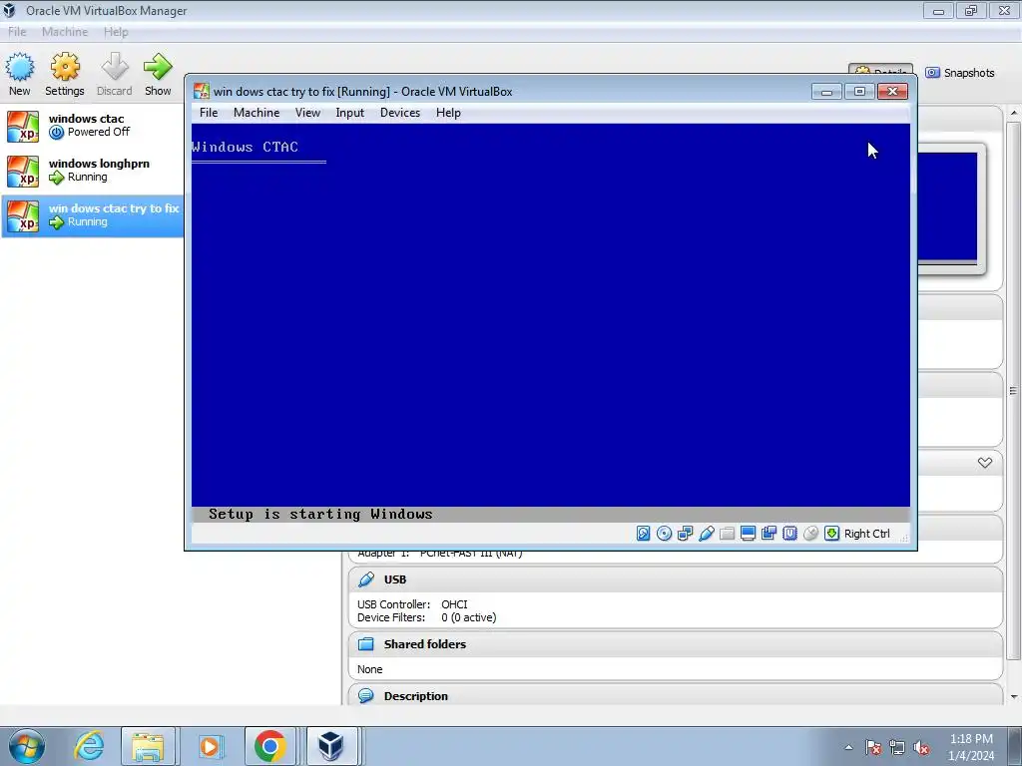Click the optical disc status icon
Image resolution: width=1022 pixels, height=766 pixels.
coord(664,534)
